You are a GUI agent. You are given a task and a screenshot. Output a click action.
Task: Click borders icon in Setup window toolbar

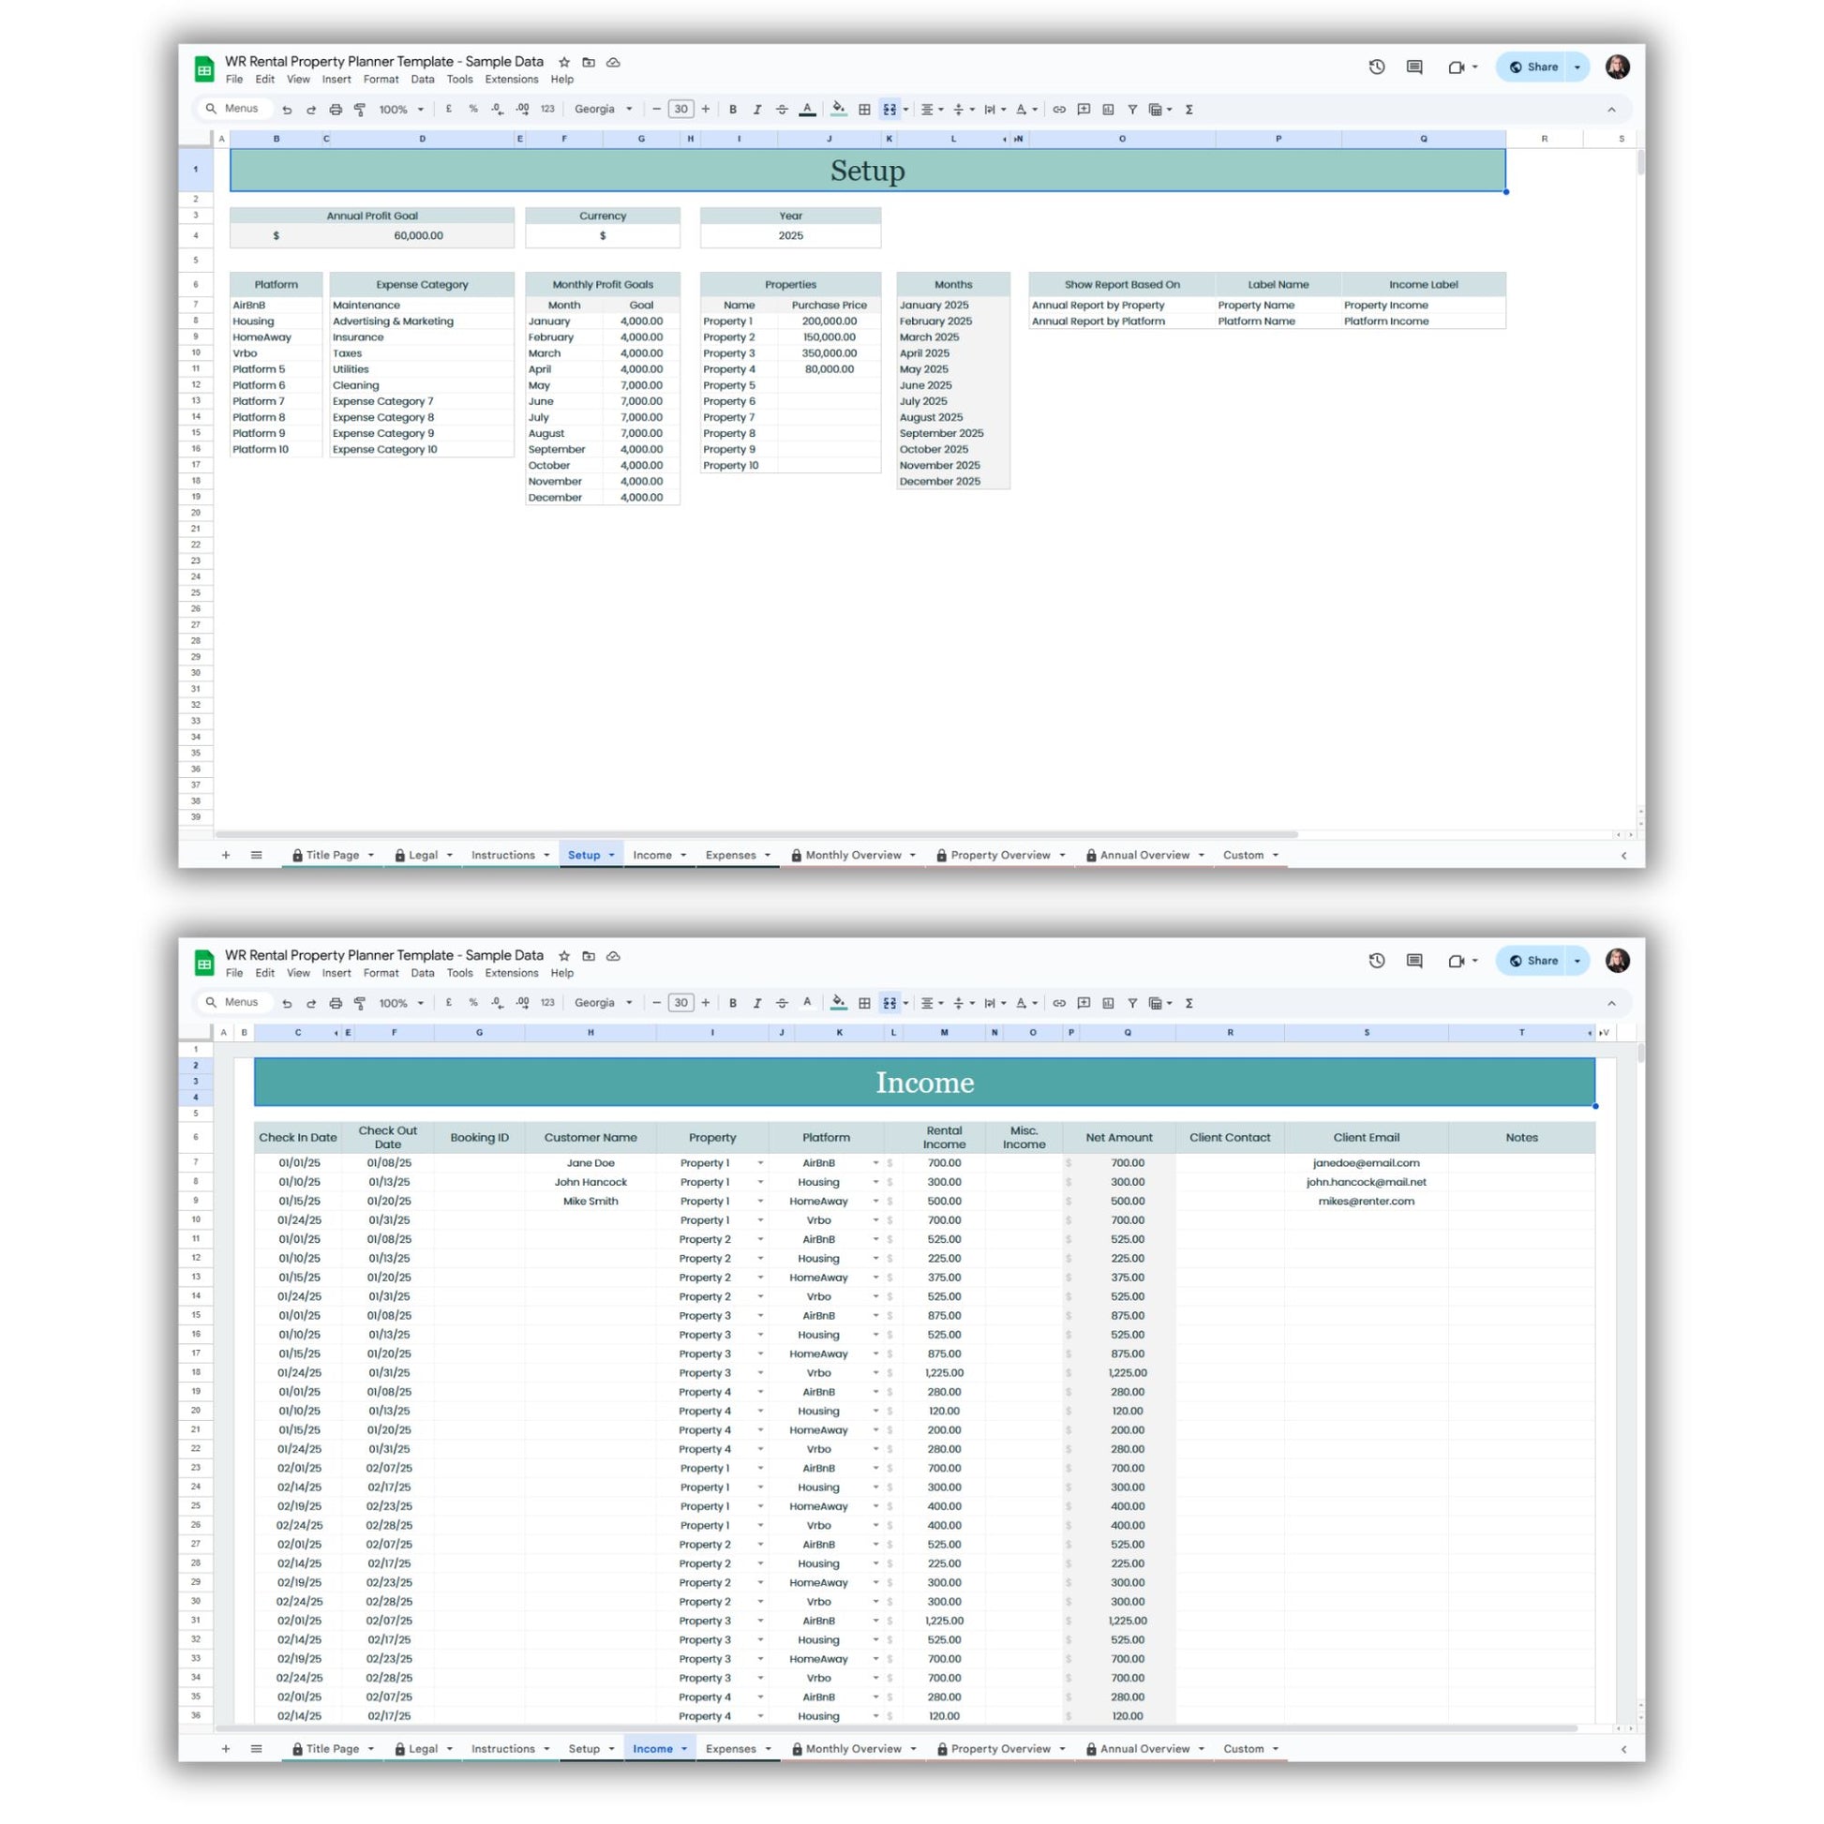tap(864, 110)
